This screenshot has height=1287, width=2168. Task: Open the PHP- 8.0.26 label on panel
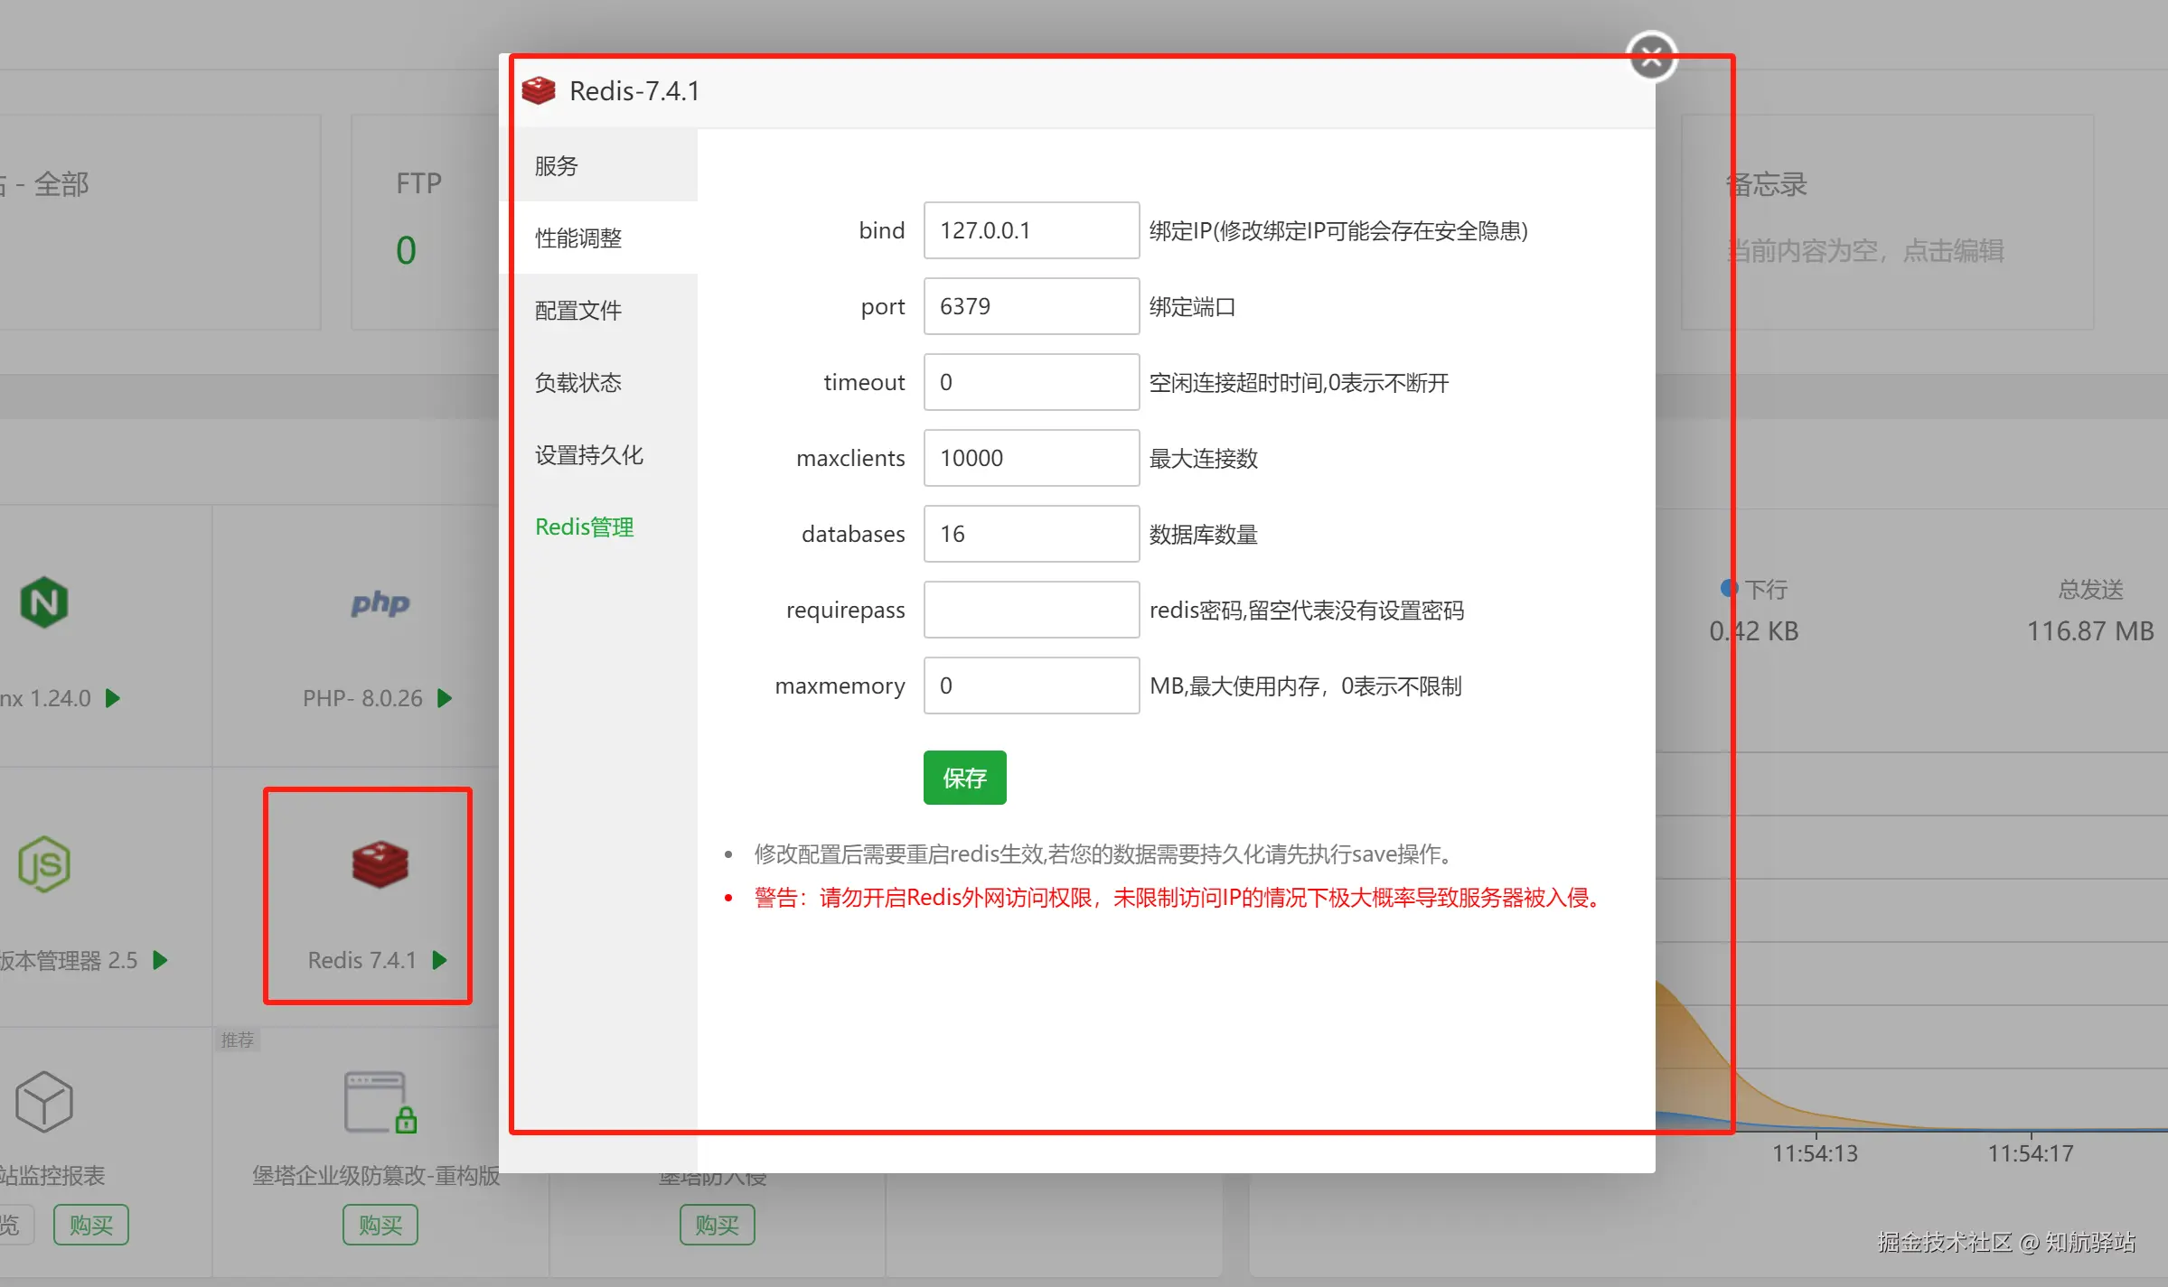coord(362,698)
